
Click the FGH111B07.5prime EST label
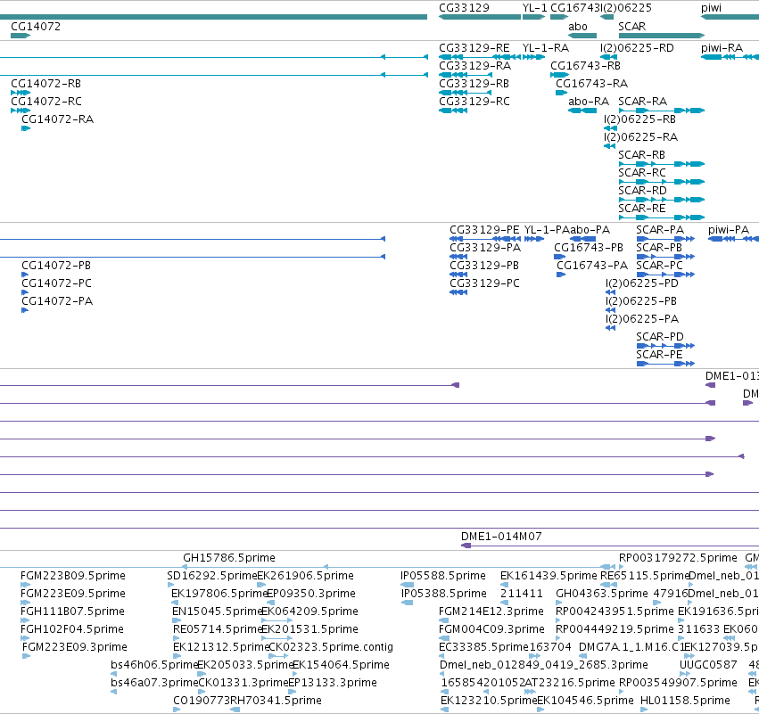click(x=72, y=611)
